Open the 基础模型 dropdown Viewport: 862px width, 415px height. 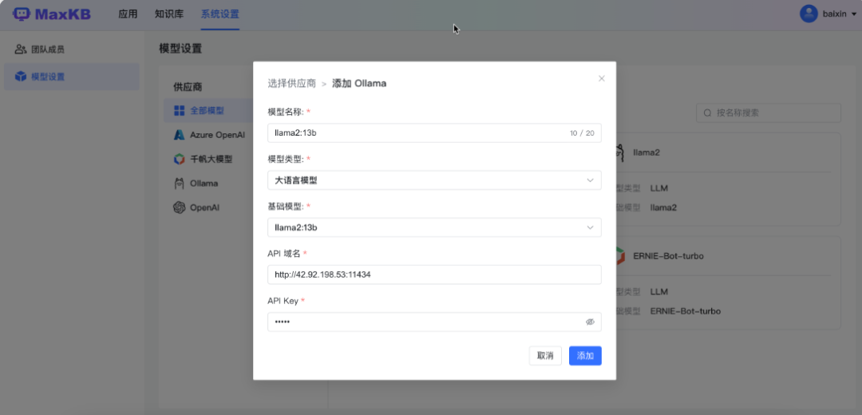point(434,227)
